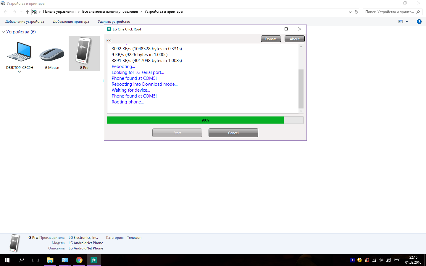Refresh the Devices and Printers address bar

[x=356, y=12]
